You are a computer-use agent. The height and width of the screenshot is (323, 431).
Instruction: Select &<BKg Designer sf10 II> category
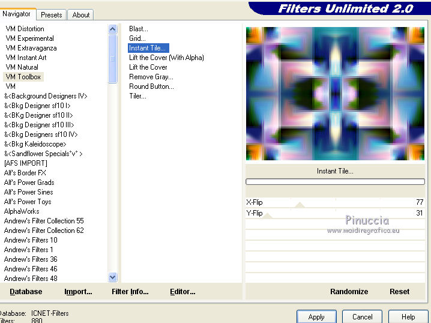38,115
